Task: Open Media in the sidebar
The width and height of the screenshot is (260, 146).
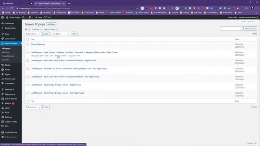Action: click(7, 65)
